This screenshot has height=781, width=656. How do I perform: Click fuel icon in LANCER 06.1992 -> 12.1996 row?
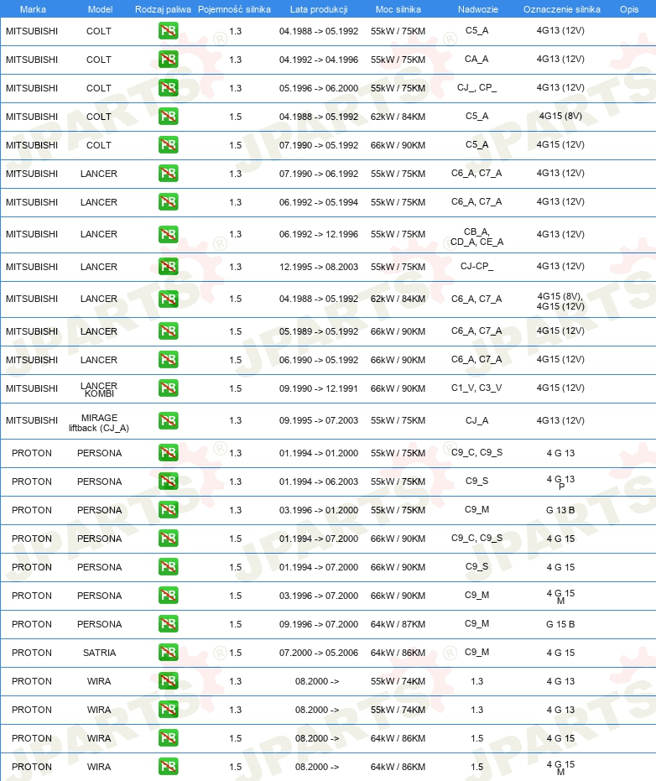[169, 234]
